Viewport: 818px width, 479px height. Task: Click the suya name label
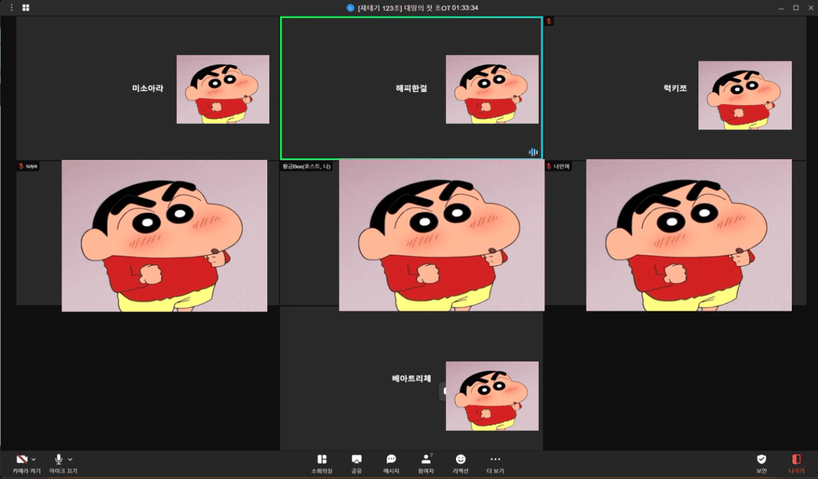[x=31, y=166]
